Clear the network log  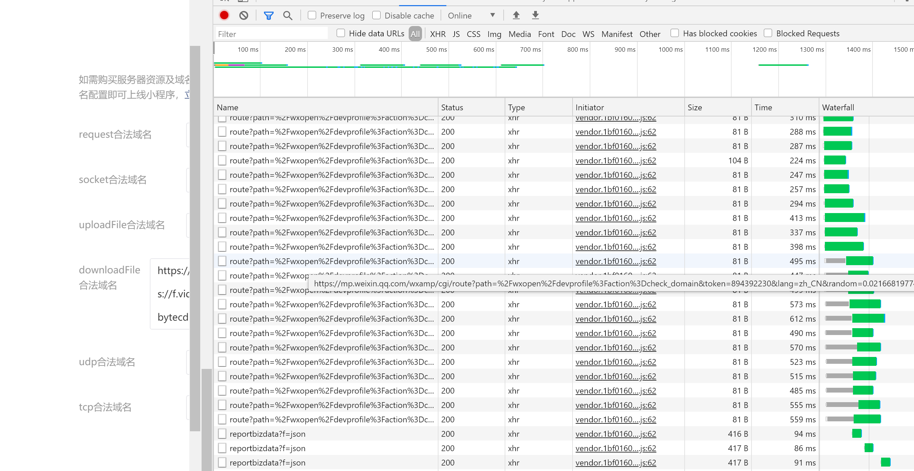[x=243, y=15]
